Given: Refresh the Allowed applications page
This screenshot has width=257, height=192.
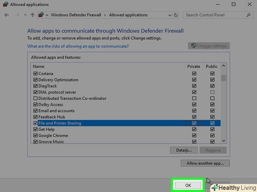Looking at the screenshot, I should (x=176, y=15).
